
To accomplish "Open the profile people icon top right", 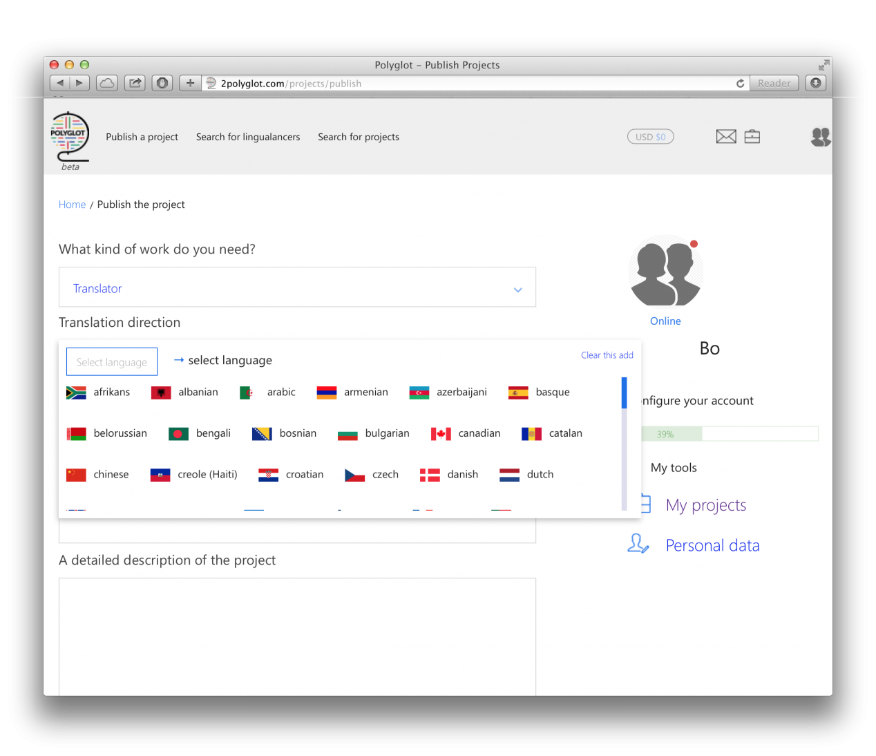I will point(821,137).
